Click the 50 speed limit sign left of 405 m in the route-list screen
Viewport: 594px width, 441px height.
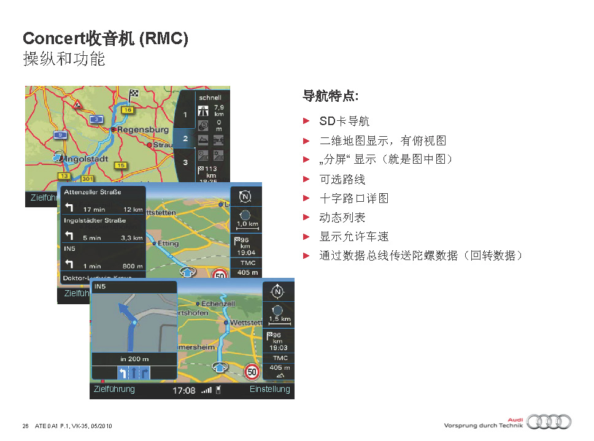click(x=220, y=274)
